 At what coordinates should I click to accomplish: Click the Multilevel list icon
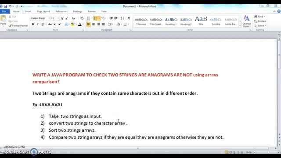click(103, 18)
